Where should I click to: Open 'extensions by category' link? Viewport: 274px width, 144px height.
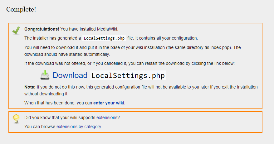79,127
